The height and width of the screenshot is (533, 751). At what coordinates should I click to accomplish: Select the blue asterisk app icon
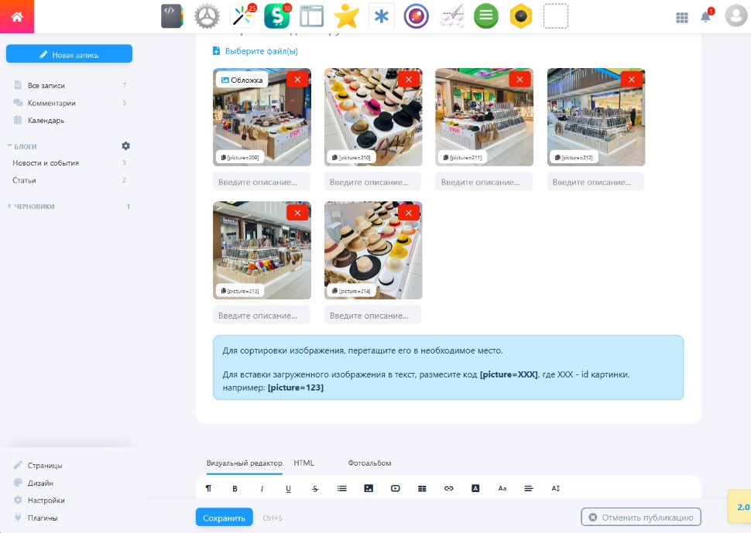tap(381, 16)
